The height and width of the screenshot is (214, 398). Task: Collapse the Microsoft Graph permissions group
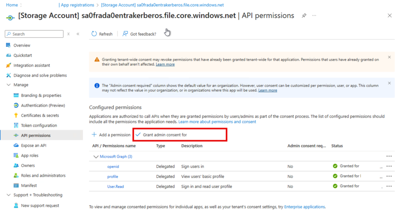(x=96, y=157)
